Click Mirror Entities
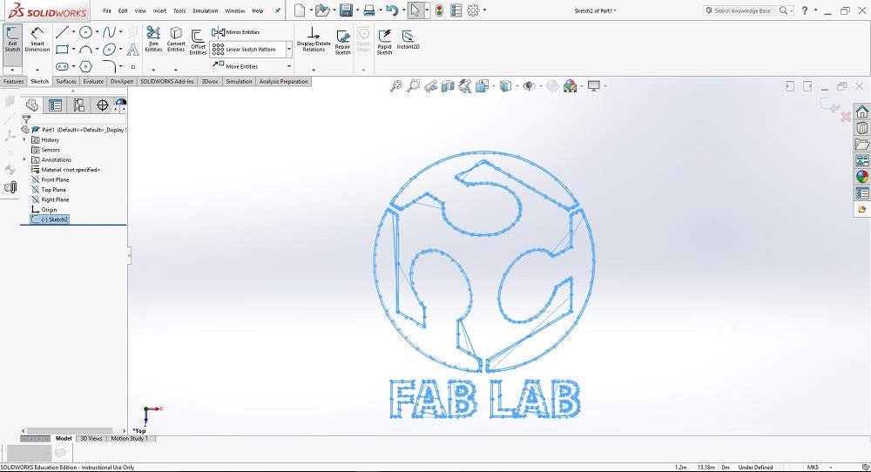This screenshot has height=472, width=871. pos(235,32)
